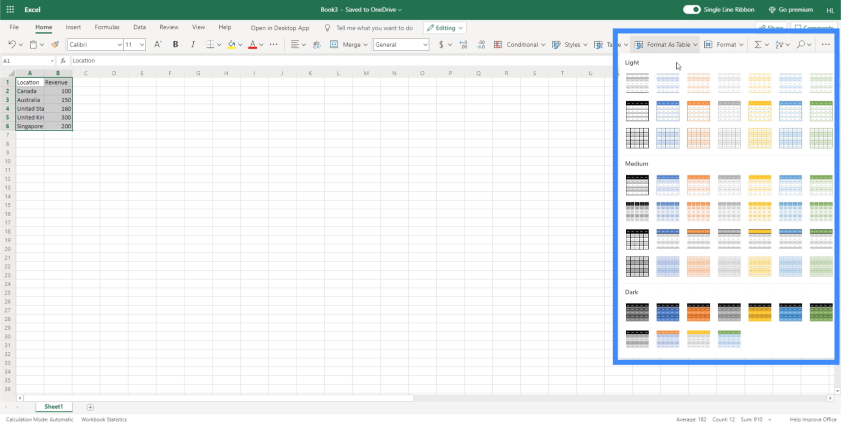Click the increase decimal icon
This screenshot has height=422, width=841.
tap(481, 44)
